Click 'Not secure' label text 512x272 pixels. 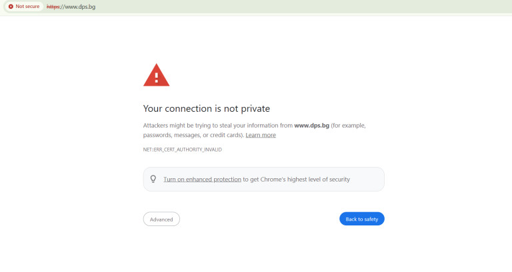click(28, 6)
